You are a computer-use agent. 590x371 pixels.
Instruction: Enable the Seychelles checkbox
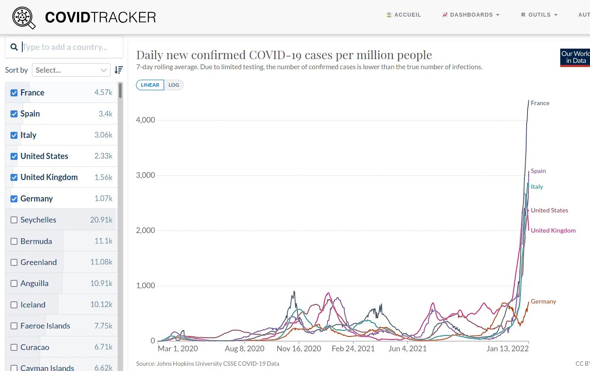(x=14, y=220)
